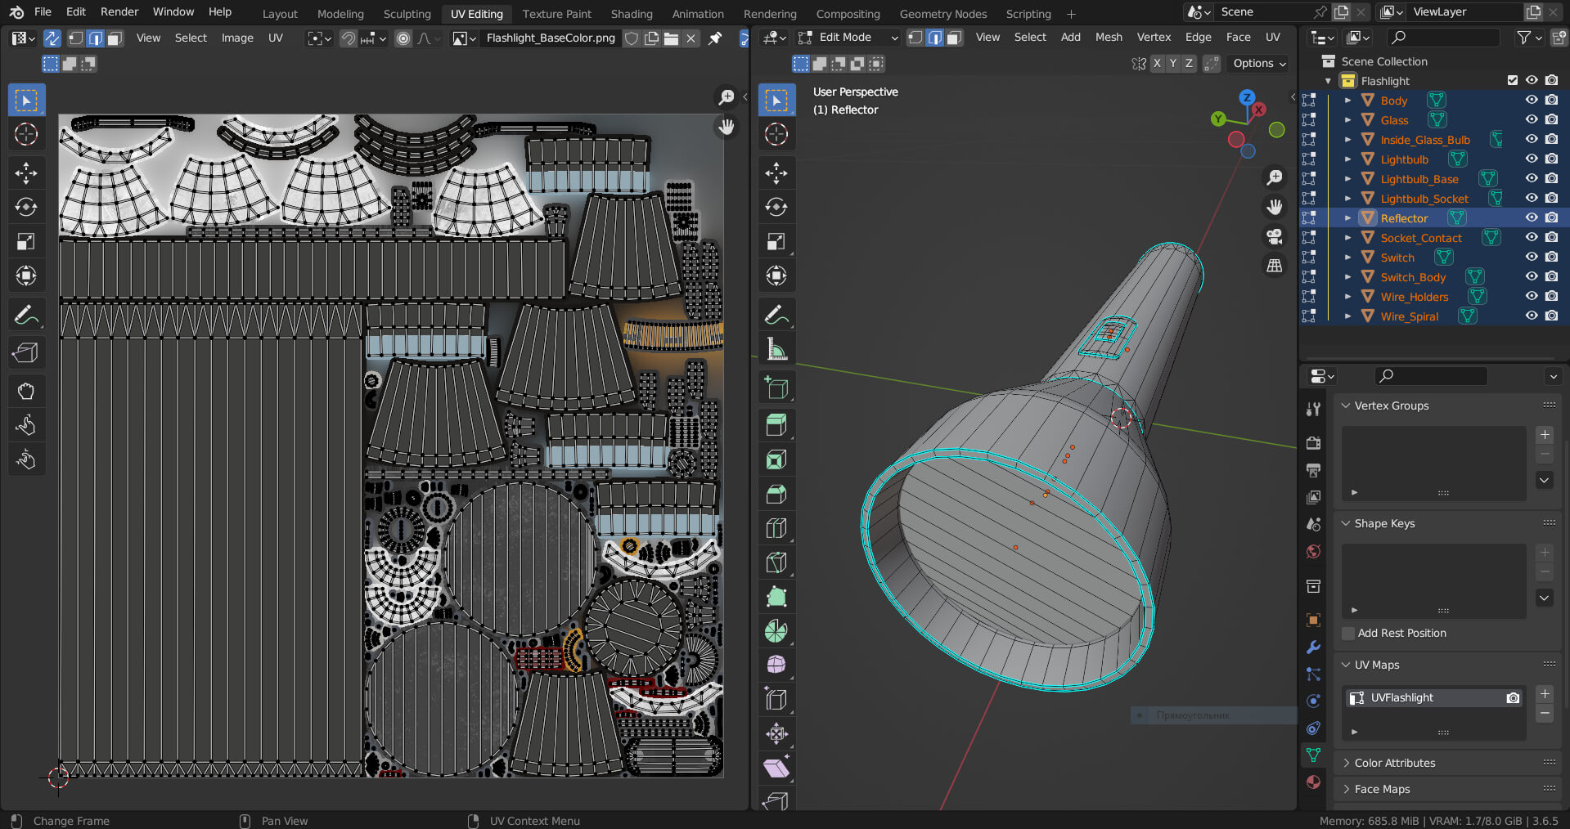Open the Mesh menu

coord(1108,37)
